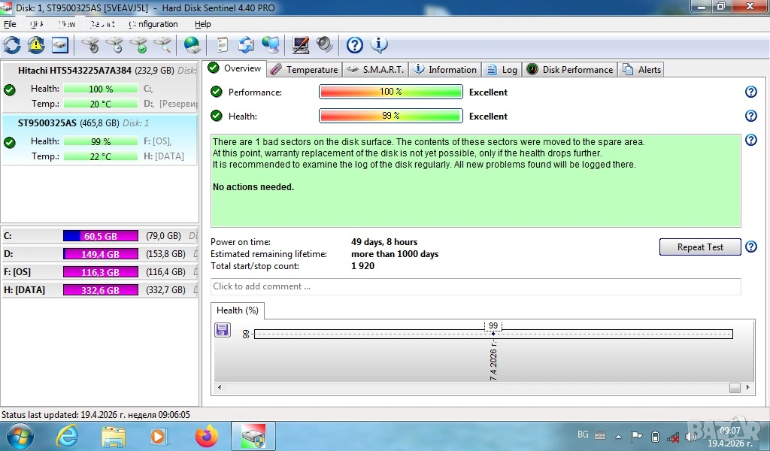The image size is (770, 451).
Task: Click the speaker sound toolbar icon
Action: click(x=325, y=45)
